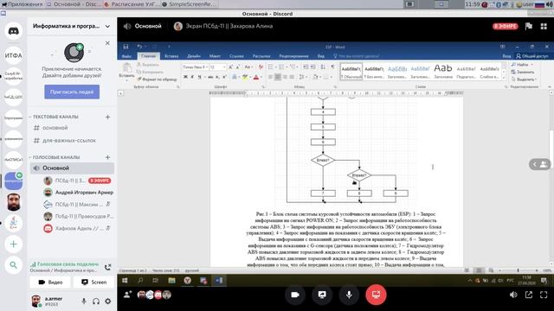Create a channel in ТЕКСТОВЫЕ КАНАЛЫ

pos(107,117)
